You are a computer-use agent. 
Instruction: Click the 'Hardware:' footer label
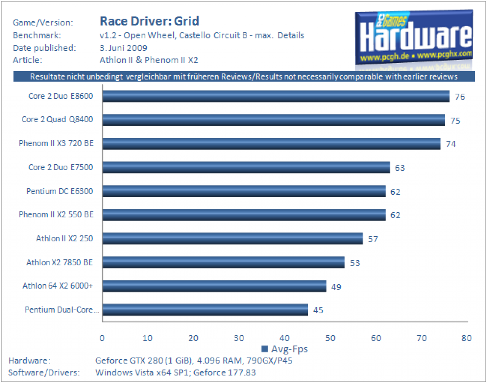tap(29, 361)
